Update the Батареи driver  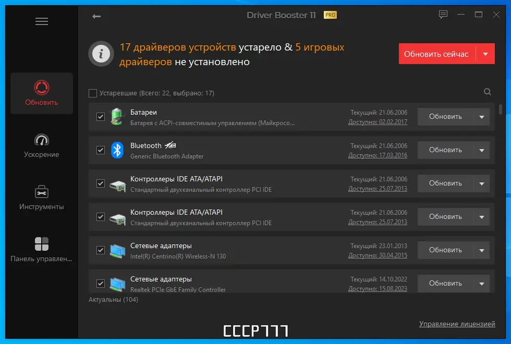445,117
